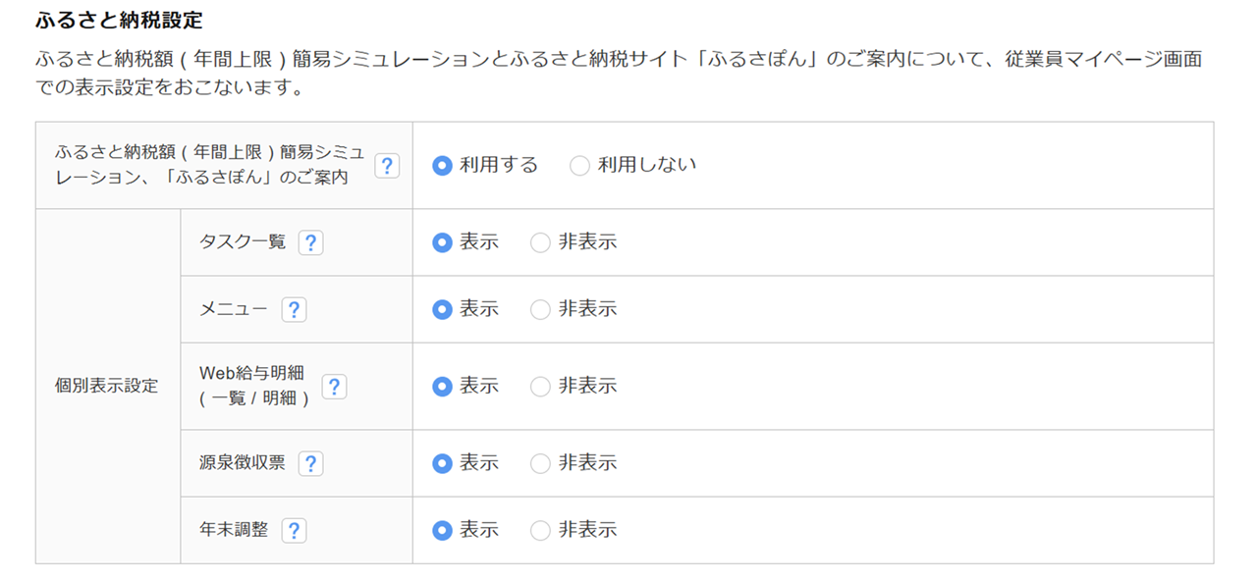Choose 表示 for メニュー row
The height and width of the screenshot is (580, 1257).
442,309
